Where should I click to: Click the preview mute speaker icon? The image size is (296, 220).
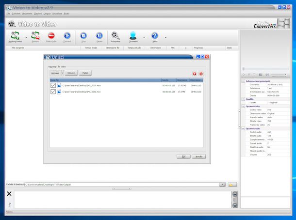pyautogui.click(x=267, y=75)
